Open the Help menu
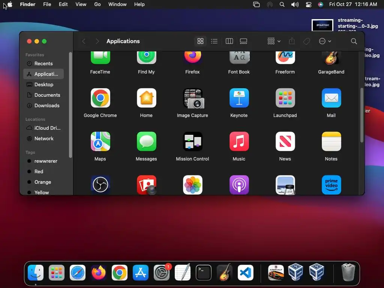 pyautogui.click(x=139, y=4)
